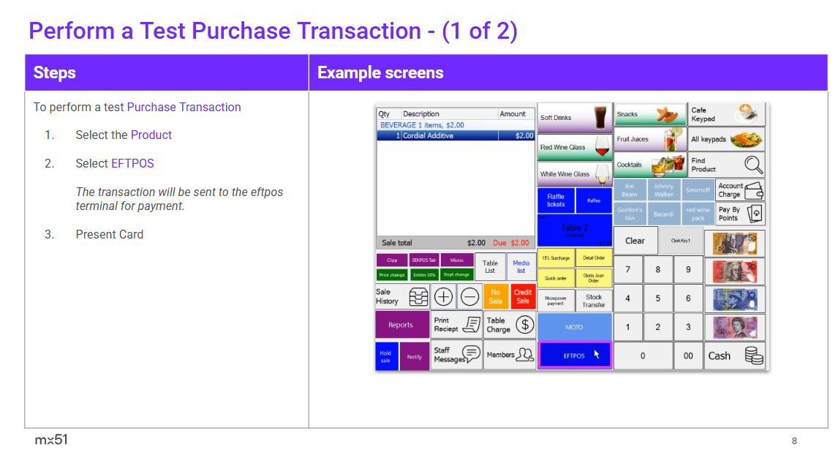Select the Soft Drinks category
The image size is (838, 469).
tap(575, 118)
